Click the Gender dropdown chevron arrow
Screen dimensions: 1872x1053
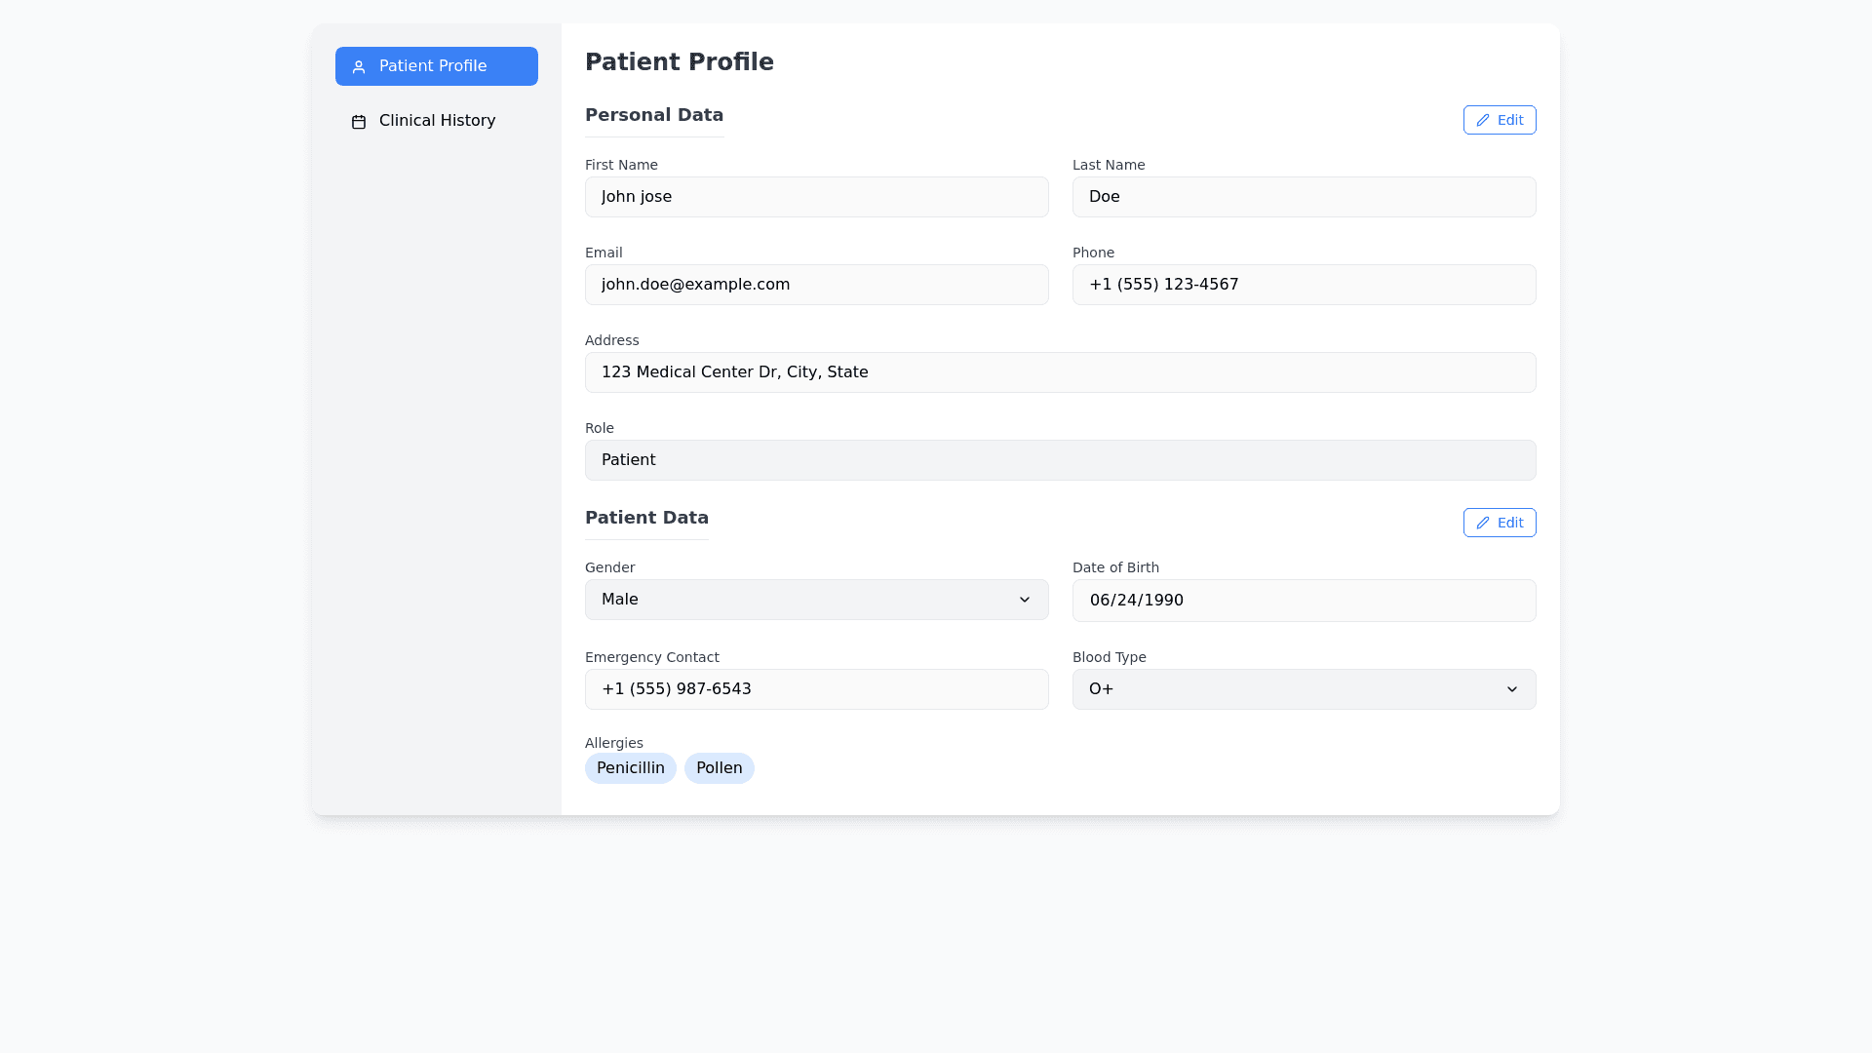tap(1025, 600)
